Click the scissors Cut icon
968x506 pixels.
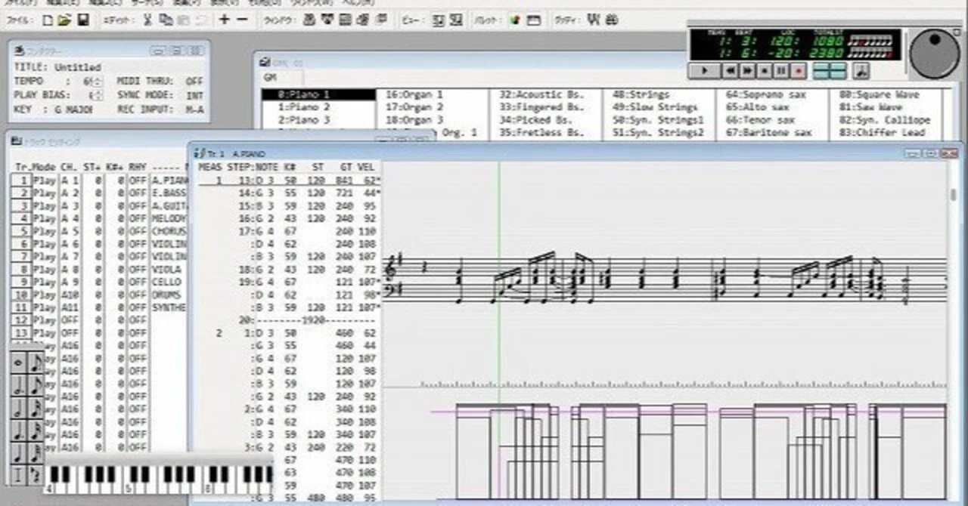pos(147,20)
